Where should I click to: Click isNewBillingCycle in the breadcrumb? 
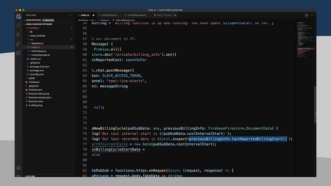125,20
